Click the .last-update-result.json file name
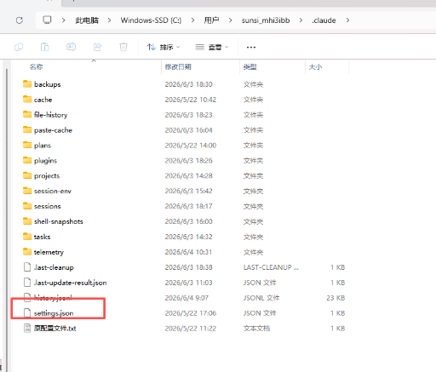The image size is (436, 372). [x=71, y=283]
